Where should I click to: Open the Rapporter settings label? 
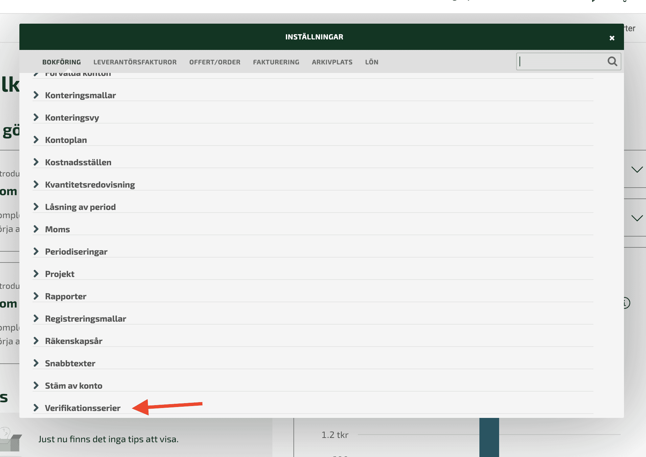pos(66,296)
